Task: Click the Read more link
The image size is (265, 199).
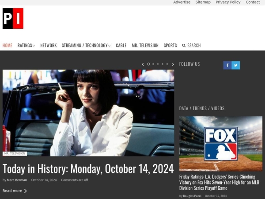Action: click(x=15, y=191)
